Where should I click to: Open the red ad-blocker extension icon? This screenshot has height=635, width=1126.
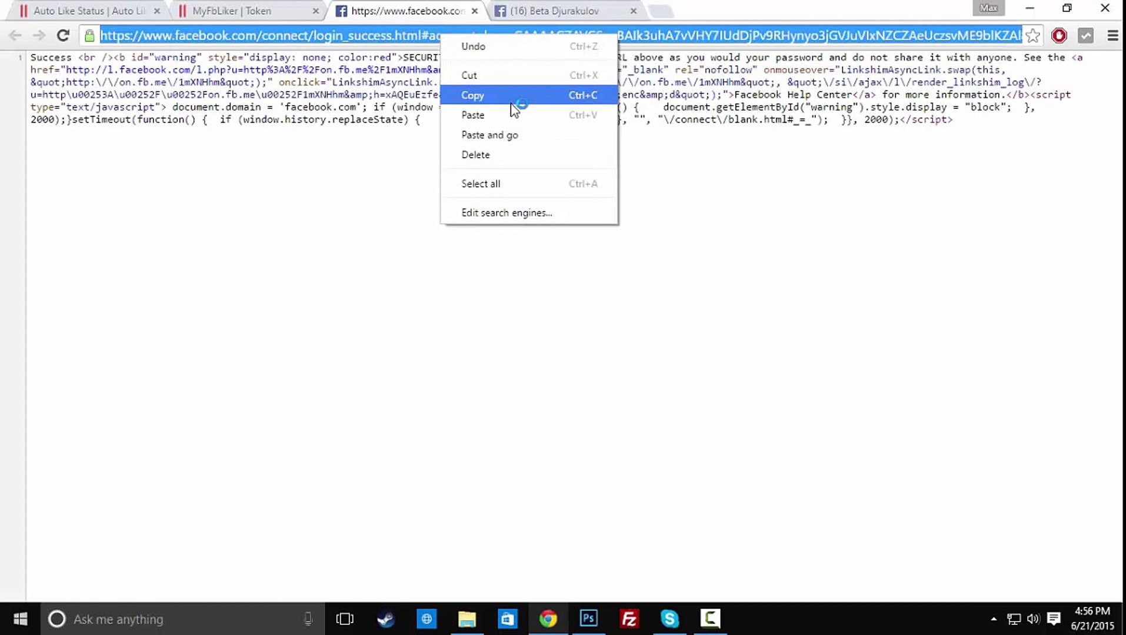coord(1059,35)
